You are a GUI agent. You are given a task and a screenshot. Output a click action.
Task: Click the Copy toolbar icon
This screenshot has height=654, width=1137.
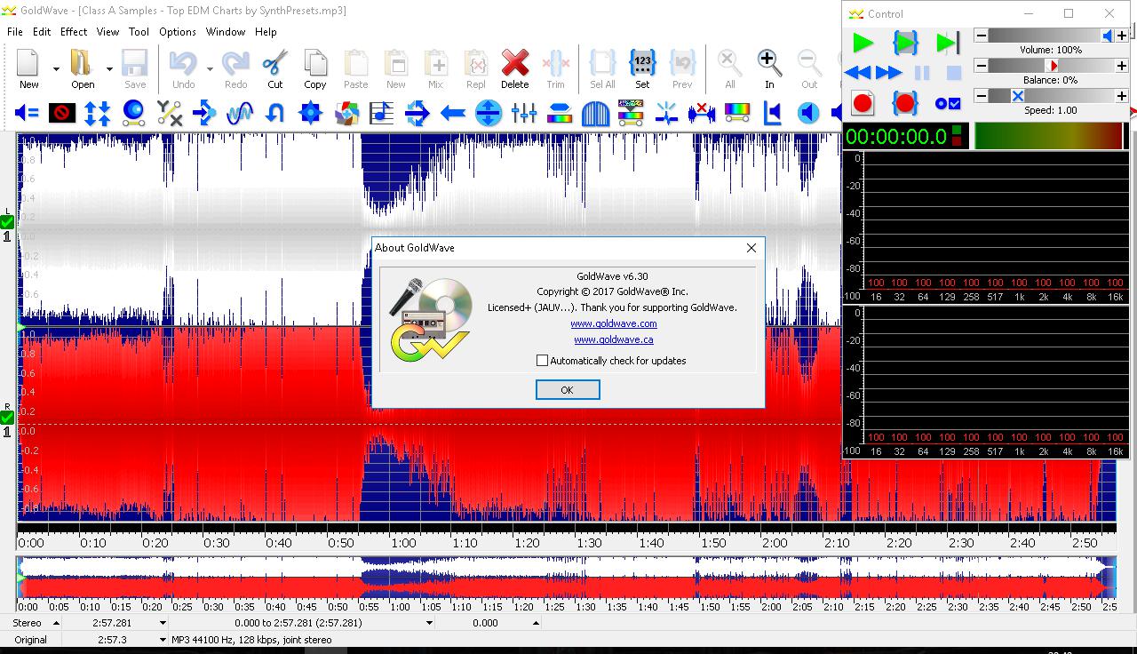point(315,63)
